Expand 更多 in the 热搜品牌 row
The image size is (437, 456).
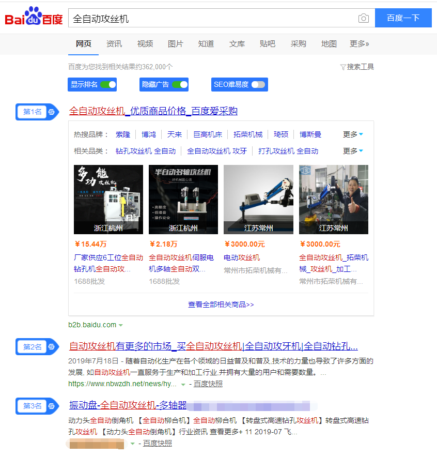[353, 134]
